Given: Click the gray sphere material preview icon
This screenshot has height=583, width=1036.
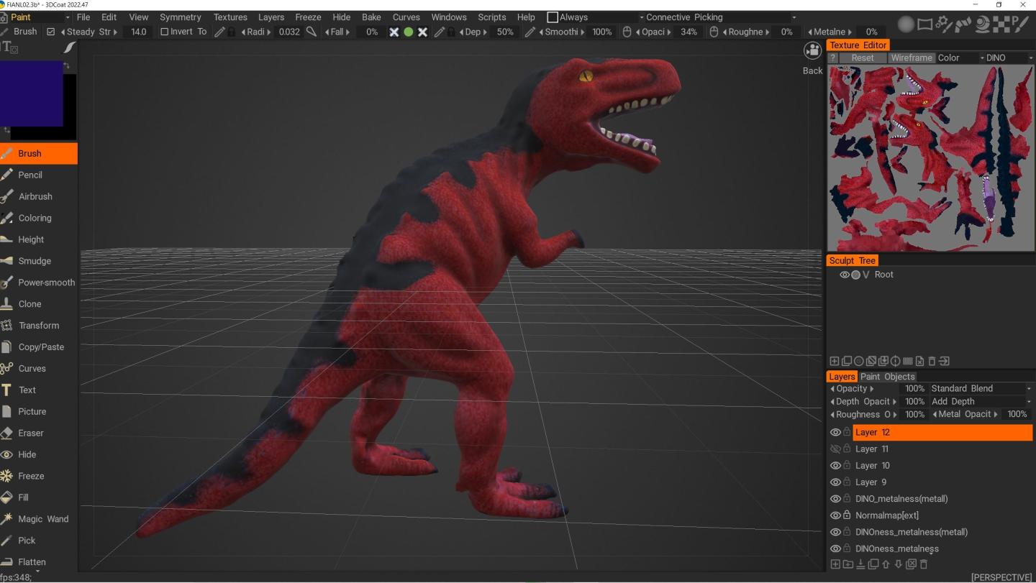Looking at the screenshot, I should pos(906,24).
